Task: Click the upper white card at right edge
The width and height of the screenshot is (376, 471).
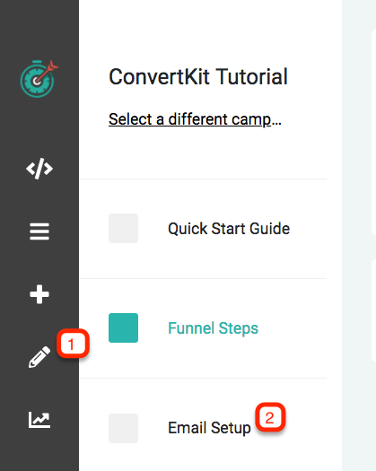Action: tap(373, 132)
